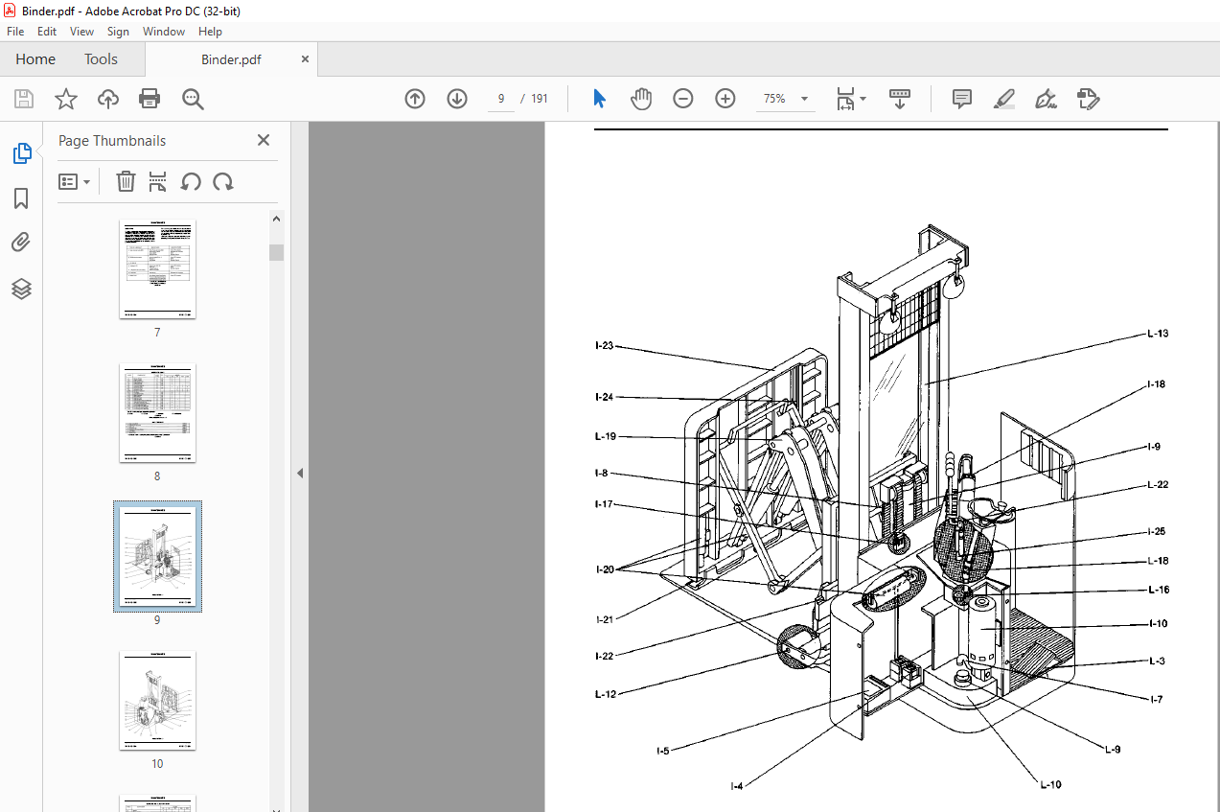Go to previous page arrow
The width and height of the screenshot is (1220, 812).
point(415,99)
